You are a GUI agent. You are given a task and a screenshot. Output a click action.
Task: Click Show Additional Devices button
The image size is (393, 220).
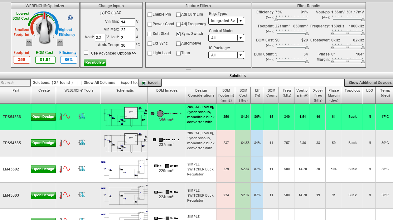369,83
